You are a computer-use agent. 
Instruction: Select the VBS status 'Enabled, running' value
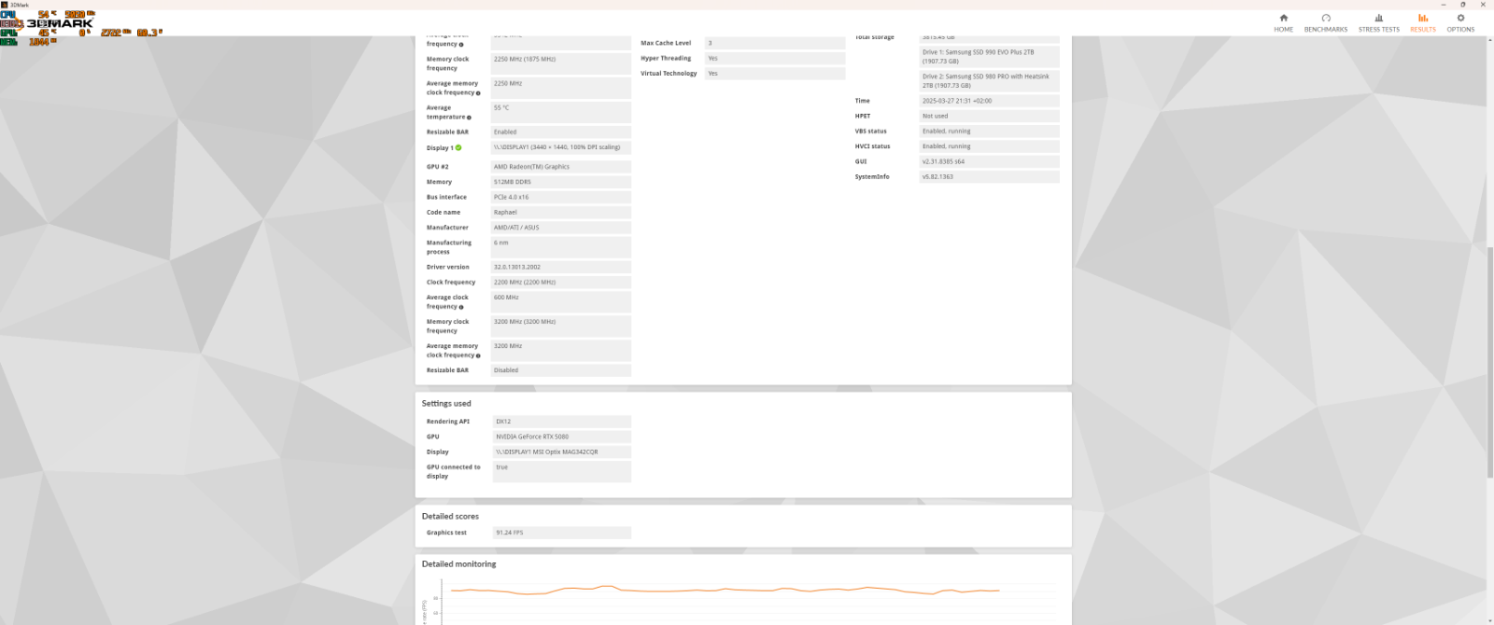click(x=989, y=132)
